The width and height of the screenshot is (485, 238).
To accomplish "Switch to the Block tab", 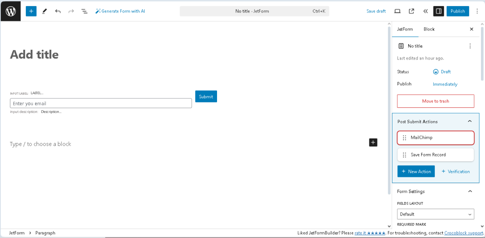I will [x=429, y=29].
